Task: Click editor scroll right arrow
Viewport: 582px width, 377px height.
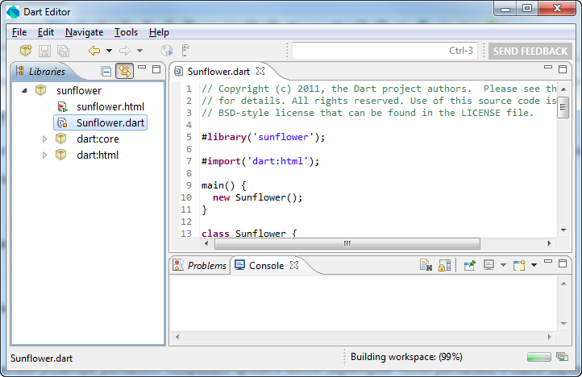Action: point(550,244)
